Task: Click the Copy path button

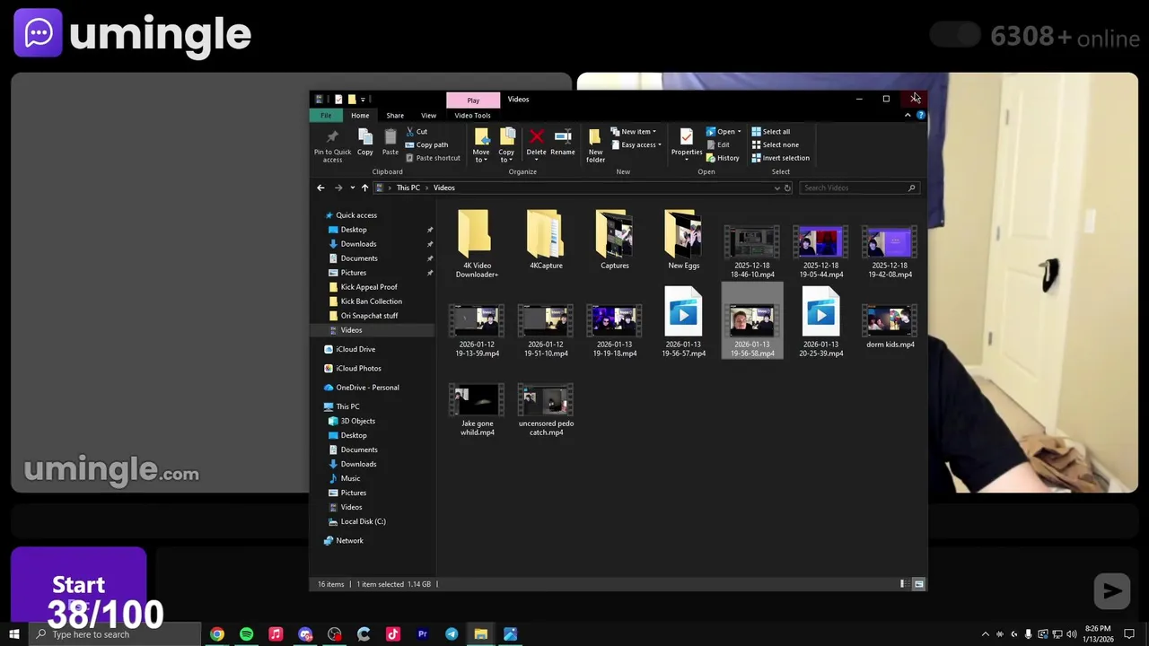Action: tap(426, 144)
